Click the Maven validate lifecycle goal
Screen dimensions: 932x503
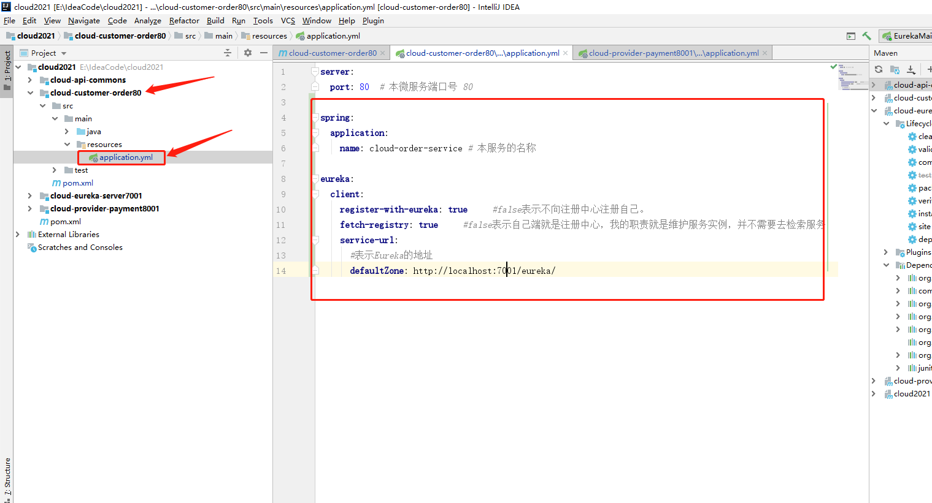point(920,149)
